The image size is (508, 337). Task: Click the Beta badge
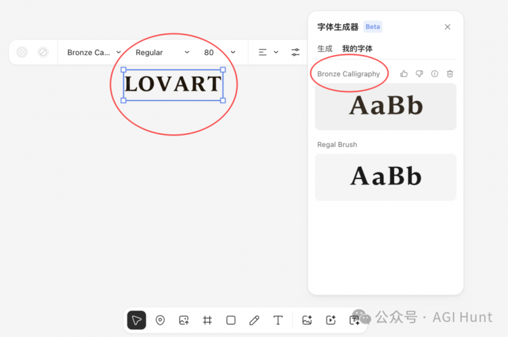pyautogui.click(x=373, y=27)
